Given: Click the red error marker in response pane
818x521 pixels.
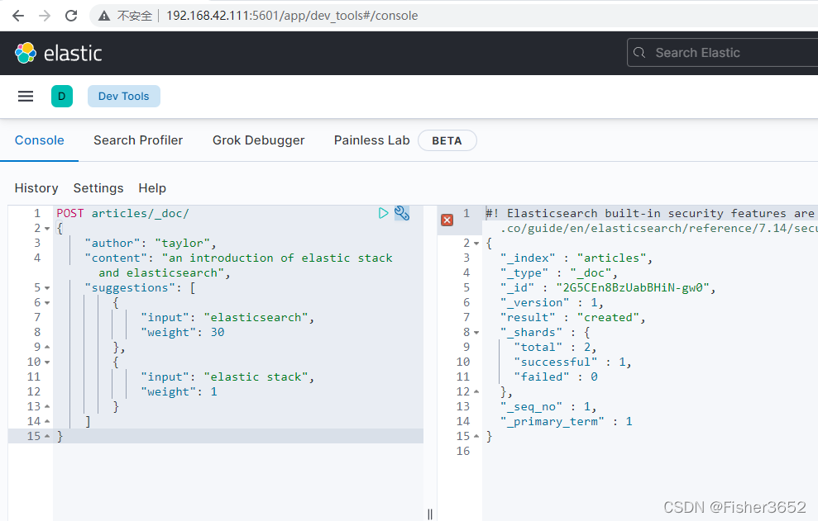Looking at the screenshot, I should [447, 220].
